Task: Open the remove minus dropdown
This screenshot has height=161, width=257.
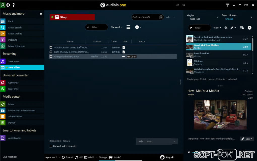Action: [138, 27]
